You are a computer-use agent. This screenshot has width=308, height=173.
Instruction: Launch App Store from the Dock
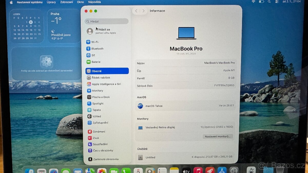[222, 170]
